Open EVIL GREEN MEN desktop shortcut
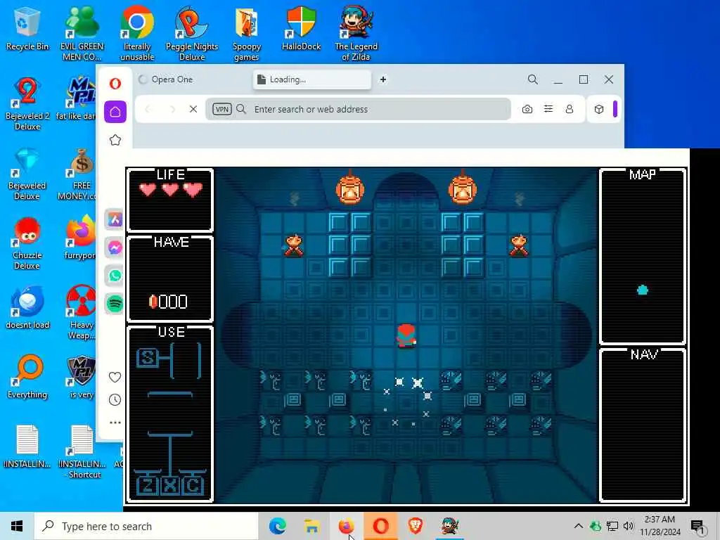Screen dimensions: 720x540 click(x=82, y=33)
